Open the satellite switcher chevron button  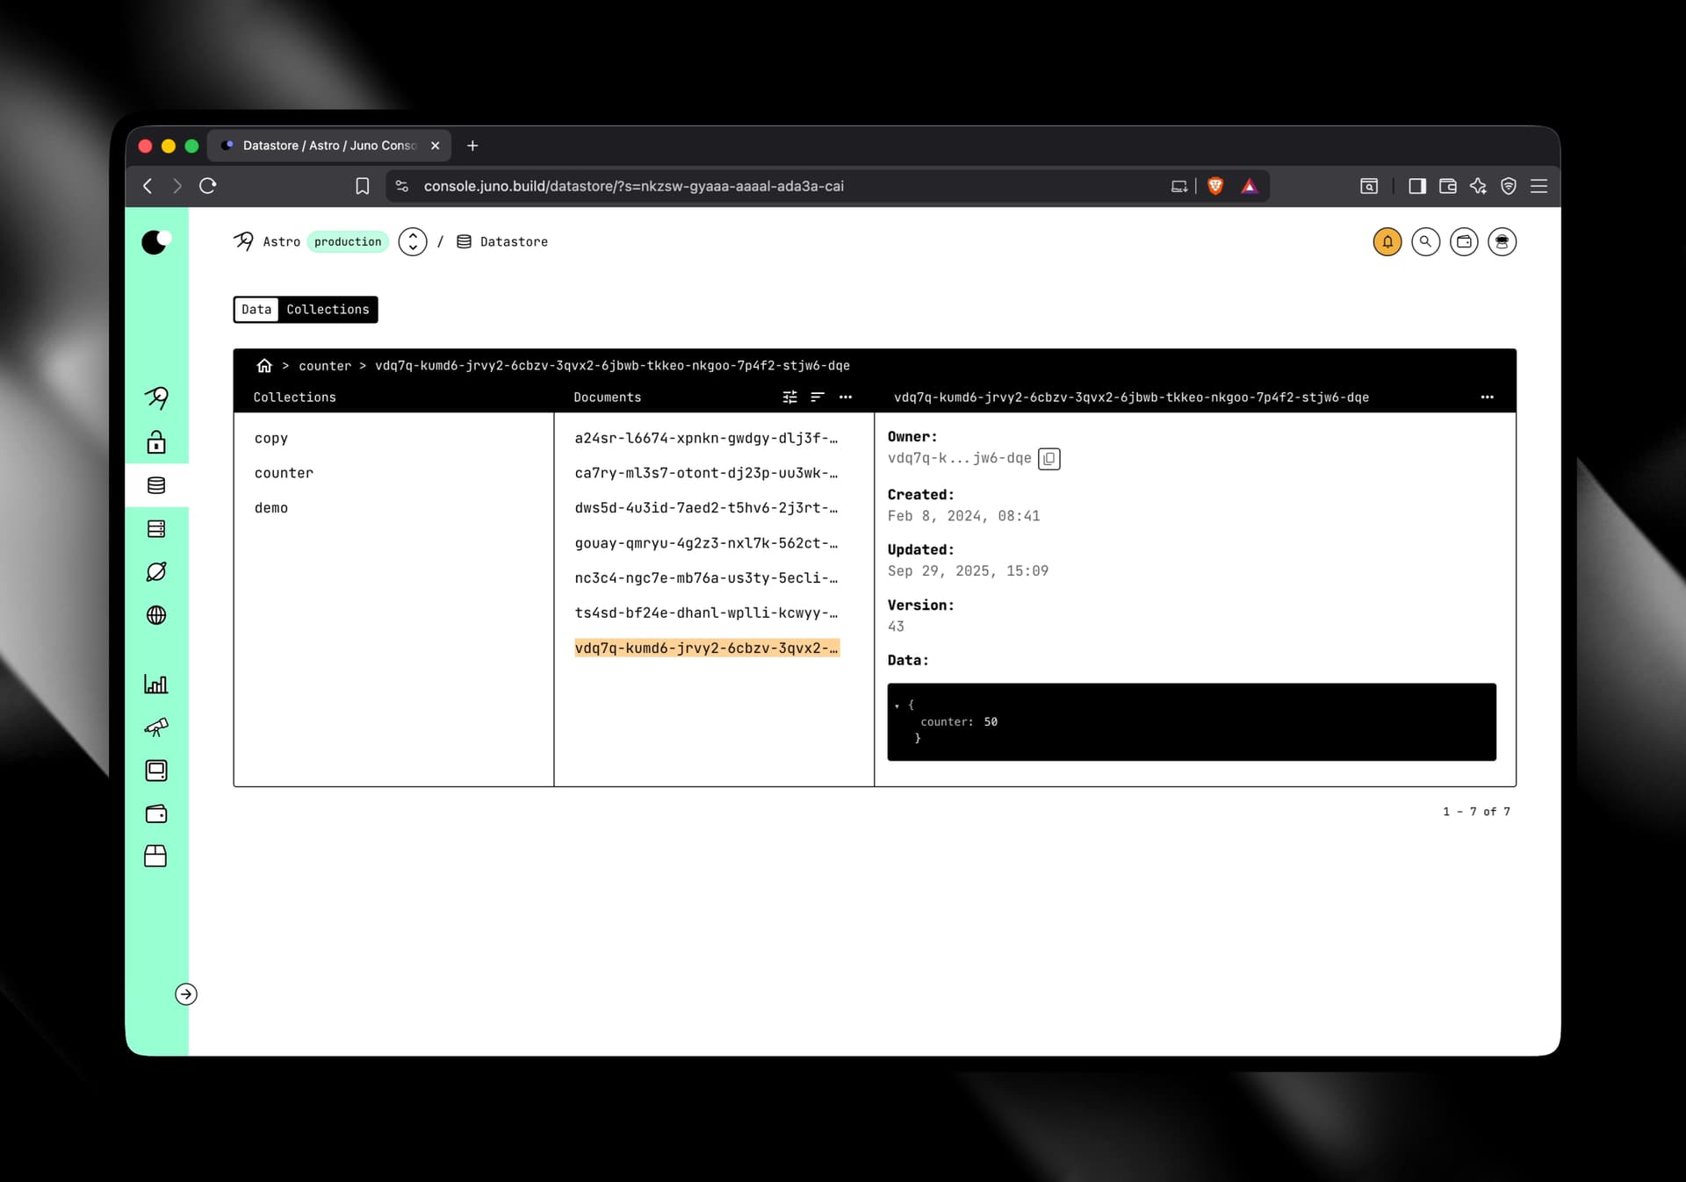413,241
